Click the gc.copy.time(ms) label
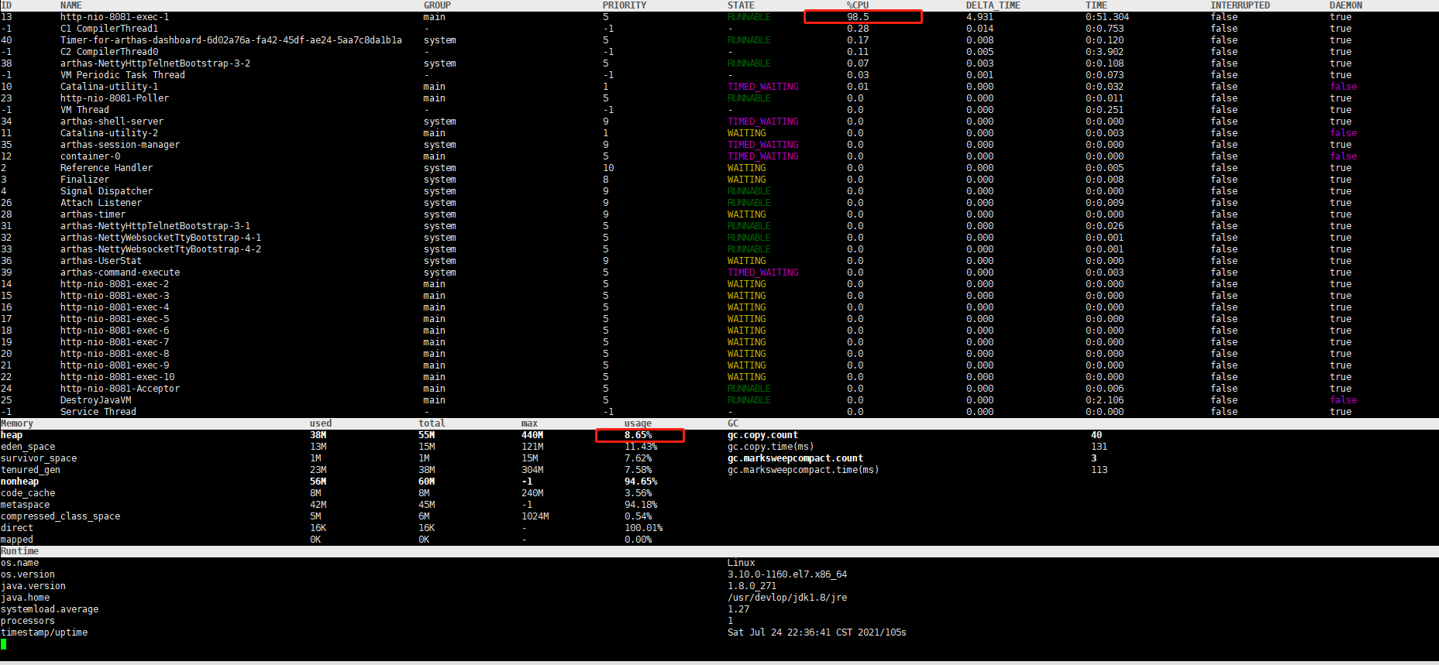This screenshot has width=1439, height=665. click(x=771, y=447)
